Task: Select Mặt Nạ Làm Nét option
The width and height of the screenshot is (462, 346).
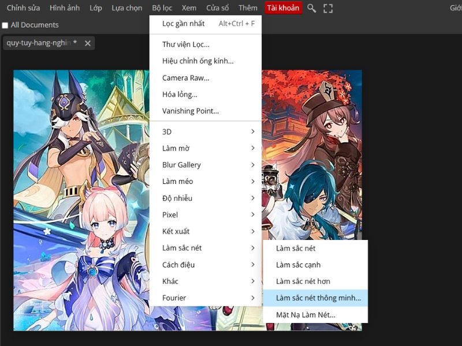Action: click(315, 314)
